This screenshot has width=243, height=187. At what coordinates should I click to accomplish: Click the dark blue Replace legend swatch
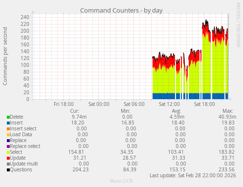(8, 141)
